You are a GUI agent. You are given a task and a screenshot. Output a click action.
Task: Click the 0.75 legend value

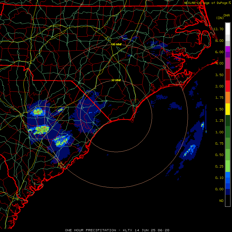tap(219, 144)
